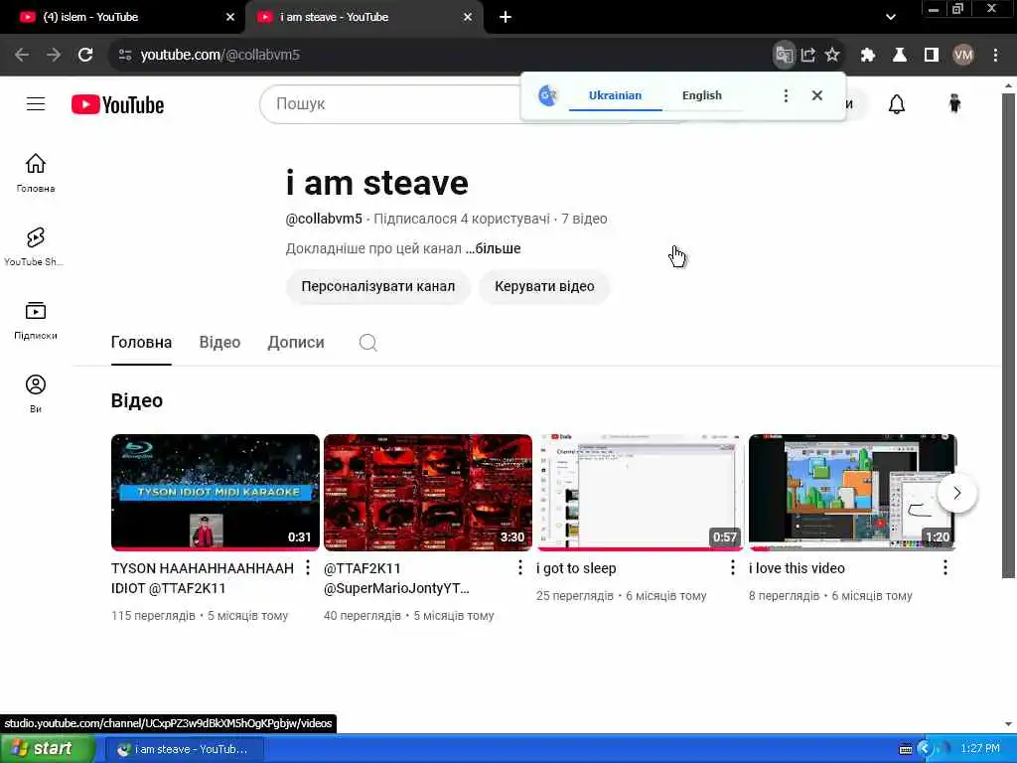Open the extensions puzzle icon
Screen dimensions: 1017x763
click(x=868, y=56)
